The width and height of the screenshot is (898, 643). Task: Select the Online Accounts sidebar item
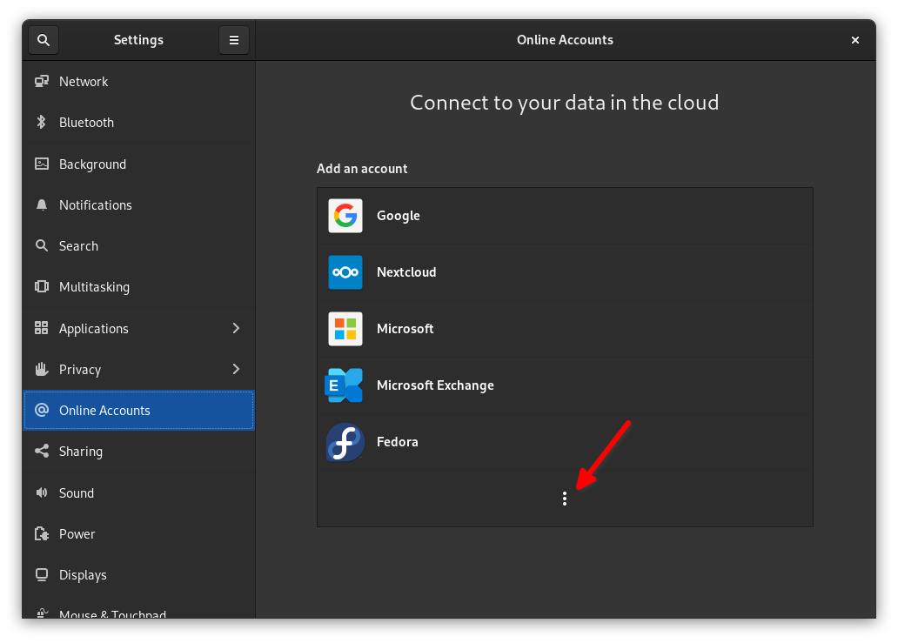pos(104,411)
